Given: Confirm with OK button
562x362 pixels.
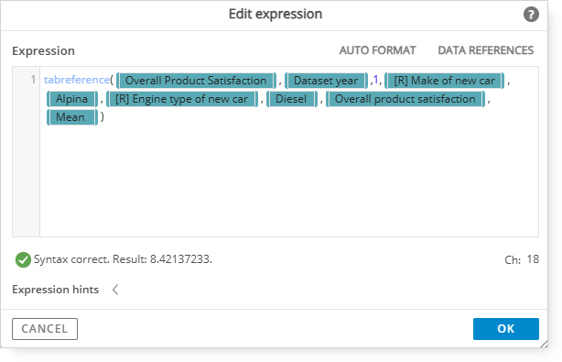Looking at the screenshot, I should click(x=506, y=329).
